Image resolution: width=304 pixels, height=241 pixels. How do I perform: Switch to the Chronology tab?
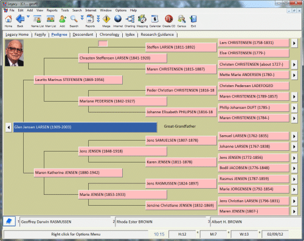click(109, 35)
